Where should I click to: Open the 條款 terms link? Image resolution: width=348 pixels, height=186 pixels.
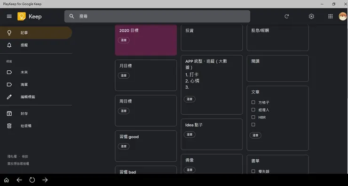(x=25, y=156)
